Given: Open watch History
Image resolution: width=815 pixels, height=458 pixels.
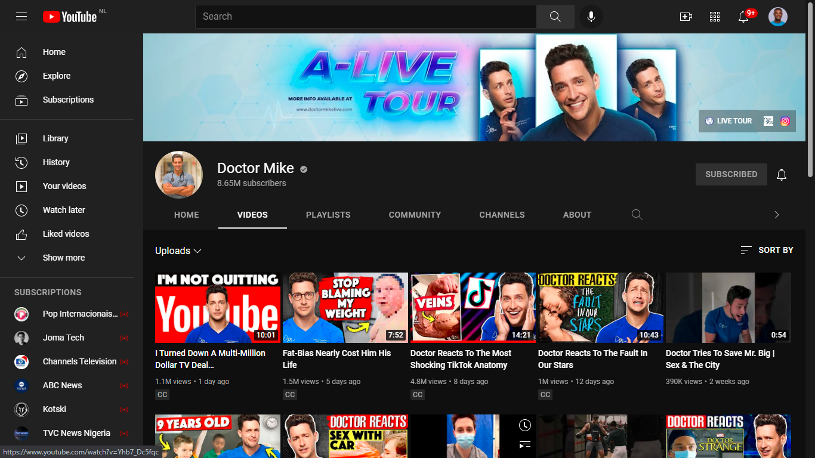Looking at the screenshot, I should [67, 162].
